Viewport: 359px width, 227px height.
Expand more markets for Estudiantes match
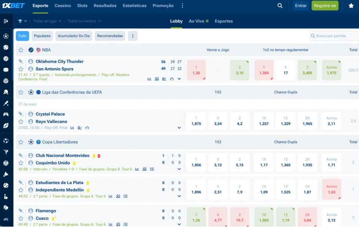point(179,196)
